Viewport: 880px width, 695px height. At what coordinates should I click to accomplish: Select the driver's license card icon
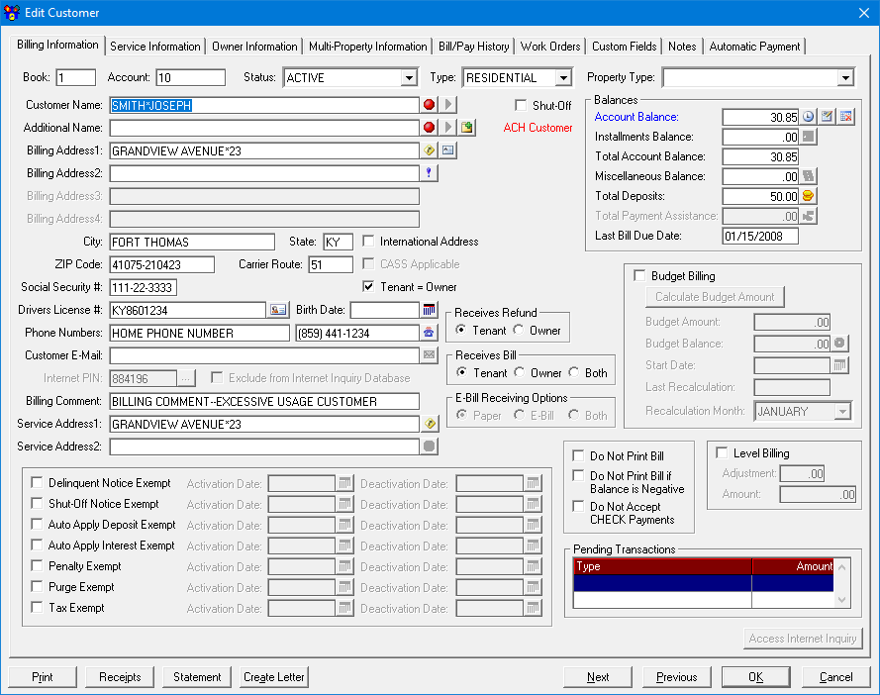pos(278,309)
